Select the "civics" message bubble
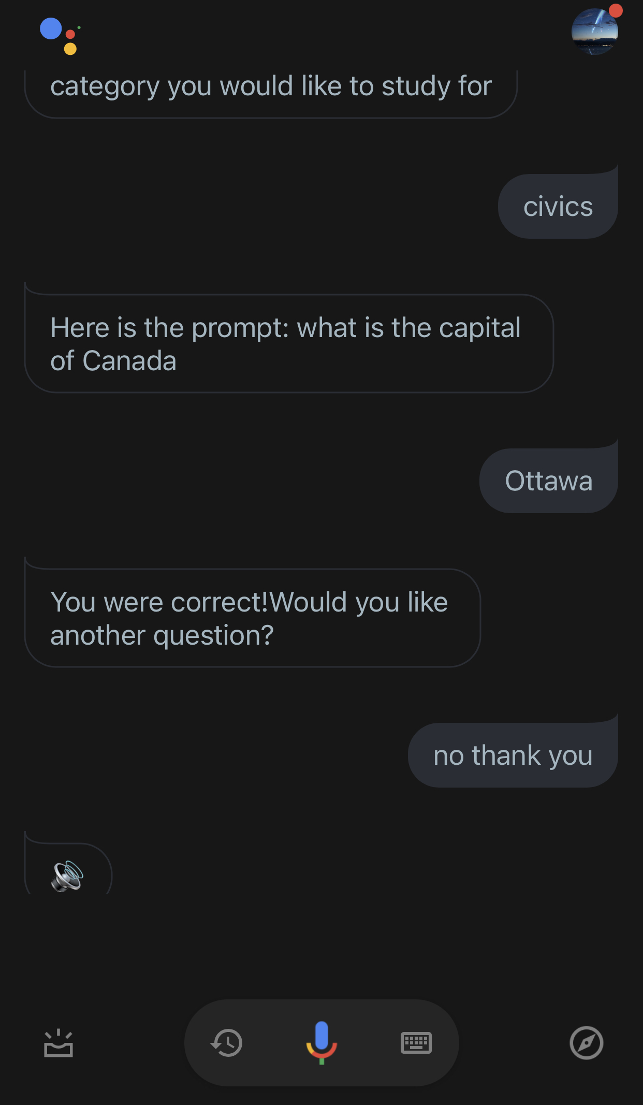 point(558,207)
